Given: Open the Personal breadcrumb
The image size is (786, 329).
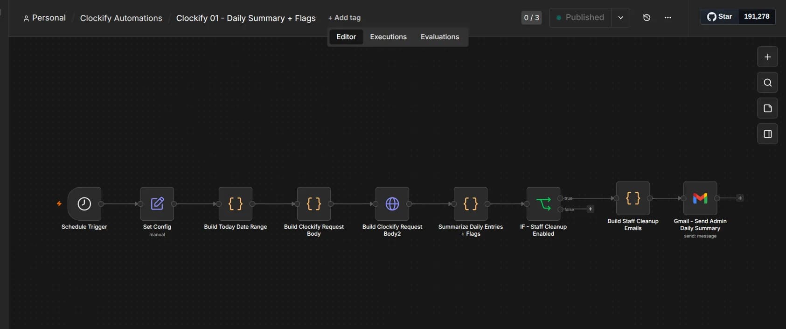Looking at the screenshot, I should click(44, 18).
